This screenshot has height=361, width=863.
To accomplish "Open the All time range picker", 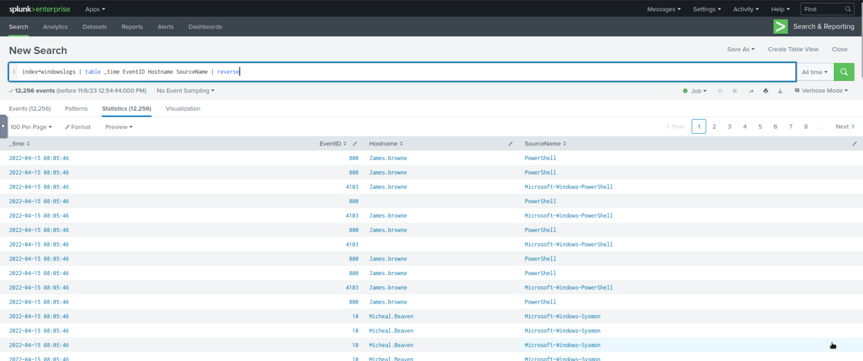I will tap(815, 72).
